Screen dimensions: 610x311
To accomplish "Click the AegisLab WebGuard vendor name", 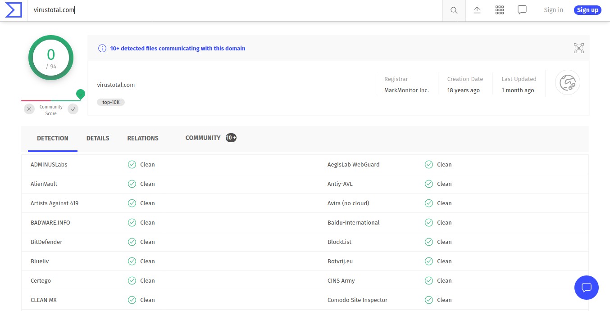I will point(354,164).
